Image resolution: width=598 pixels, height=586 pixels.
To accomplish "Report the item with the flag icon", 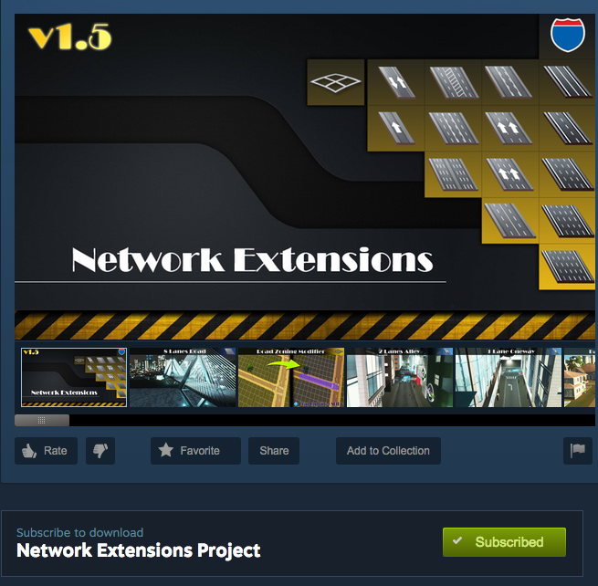I will point(578,451).
